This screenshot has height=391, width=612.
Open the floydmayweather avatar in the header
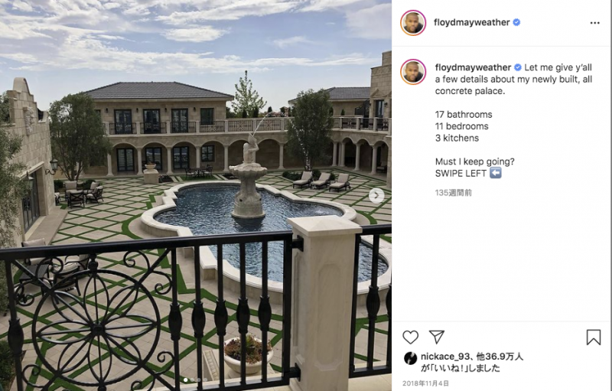[413, 23]
